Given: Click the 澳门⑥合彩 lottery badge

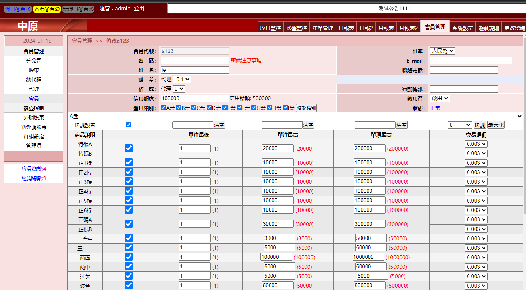Looking at the screenshot, I should tap(17, 9).
